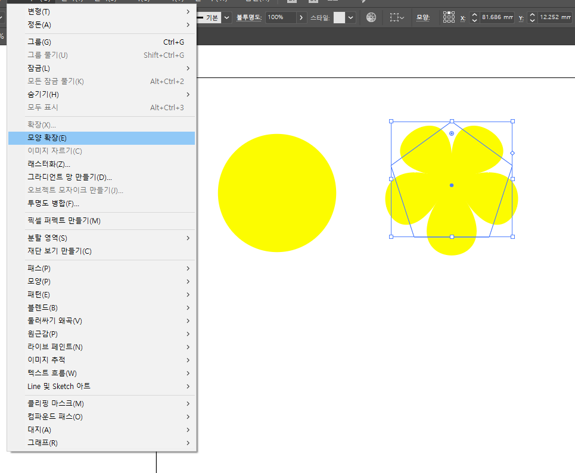Viewport: 575px width, 473px height.
Task: Click the 100% opacity input field
Action: pyautogui.click(x=281, y=17)
